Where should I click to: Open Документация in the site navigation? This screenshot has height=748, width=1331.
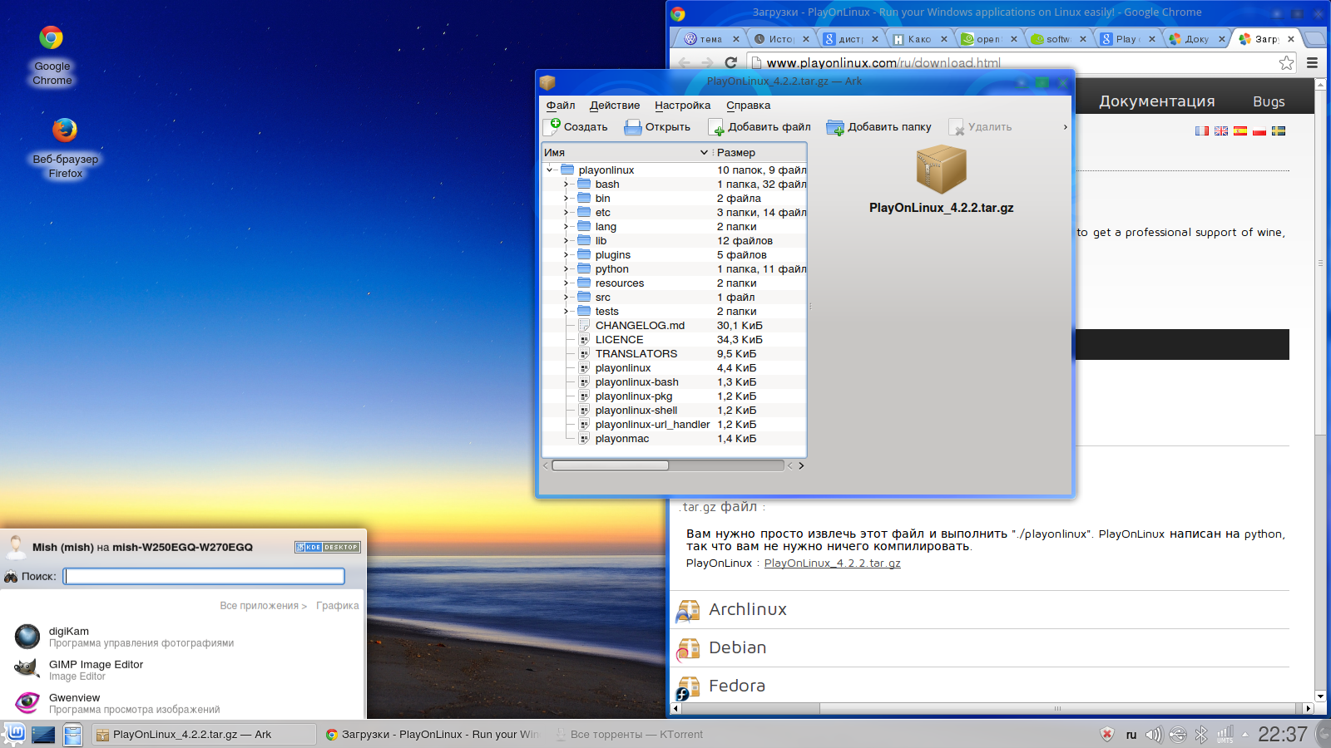pyautogui.click(x=1156, y=101)
